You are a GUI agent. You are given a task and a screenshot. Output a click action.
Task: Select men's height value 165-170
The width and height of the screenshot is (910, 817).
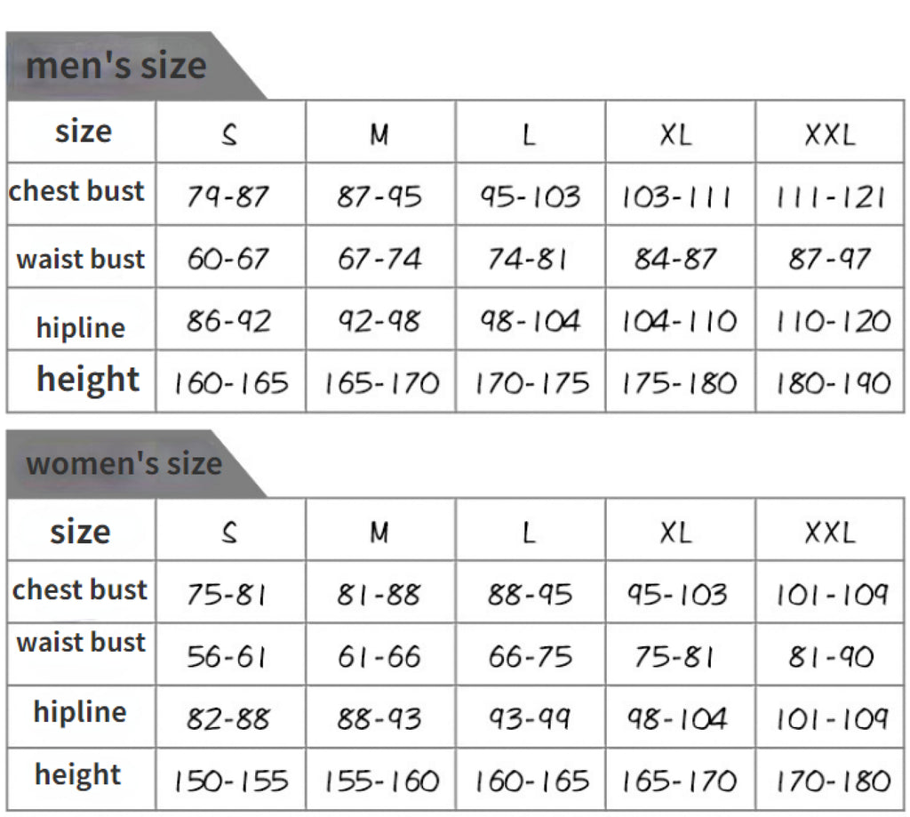click(x=381, y=383)
